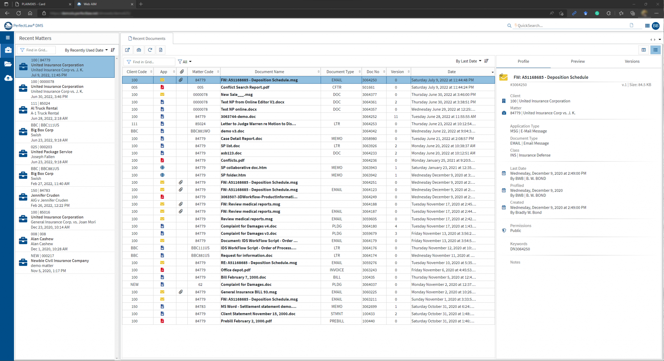Open the folders icon in left sidebar
664x361 pixels.
[8, 64]
